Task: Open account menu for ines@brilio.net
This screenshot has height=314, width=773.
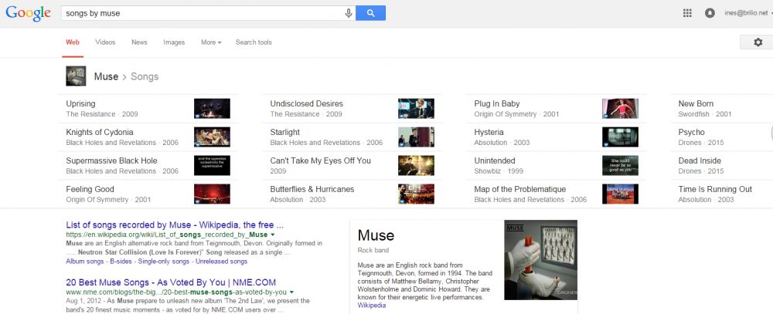Action: [x=747, y=13]
